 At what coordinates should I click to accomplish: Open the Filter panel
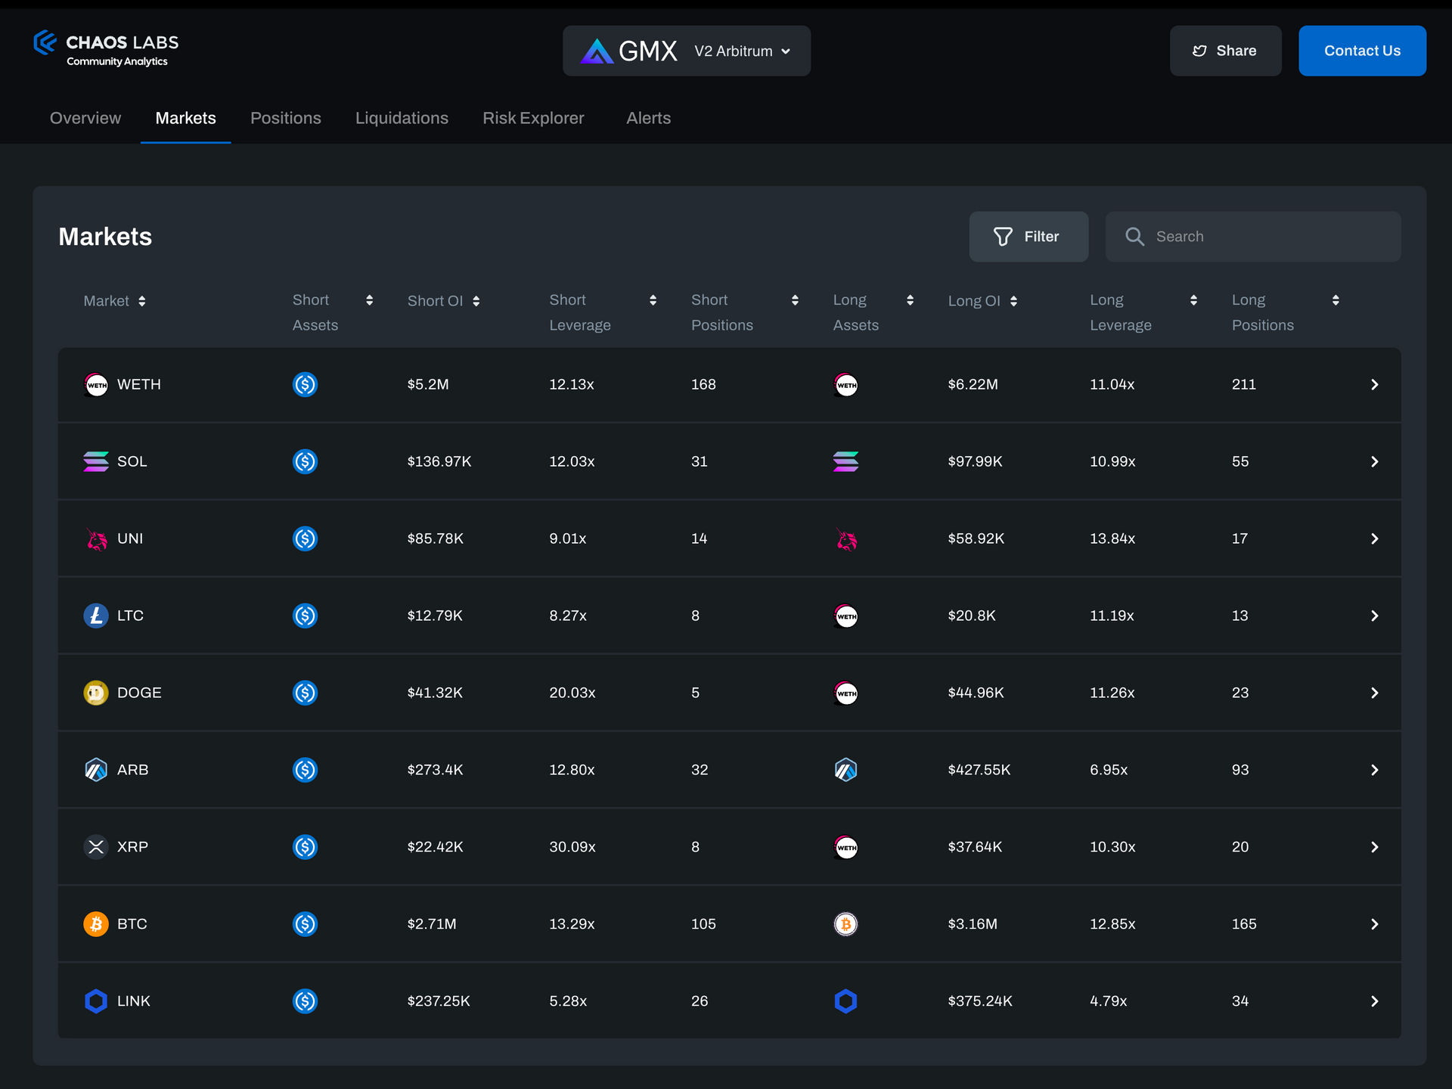pyautogui.click(x=1028, y=236)
